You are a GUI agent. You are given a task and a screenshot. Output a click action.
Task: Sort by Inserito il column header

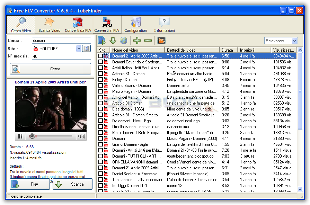pos(254,50)
